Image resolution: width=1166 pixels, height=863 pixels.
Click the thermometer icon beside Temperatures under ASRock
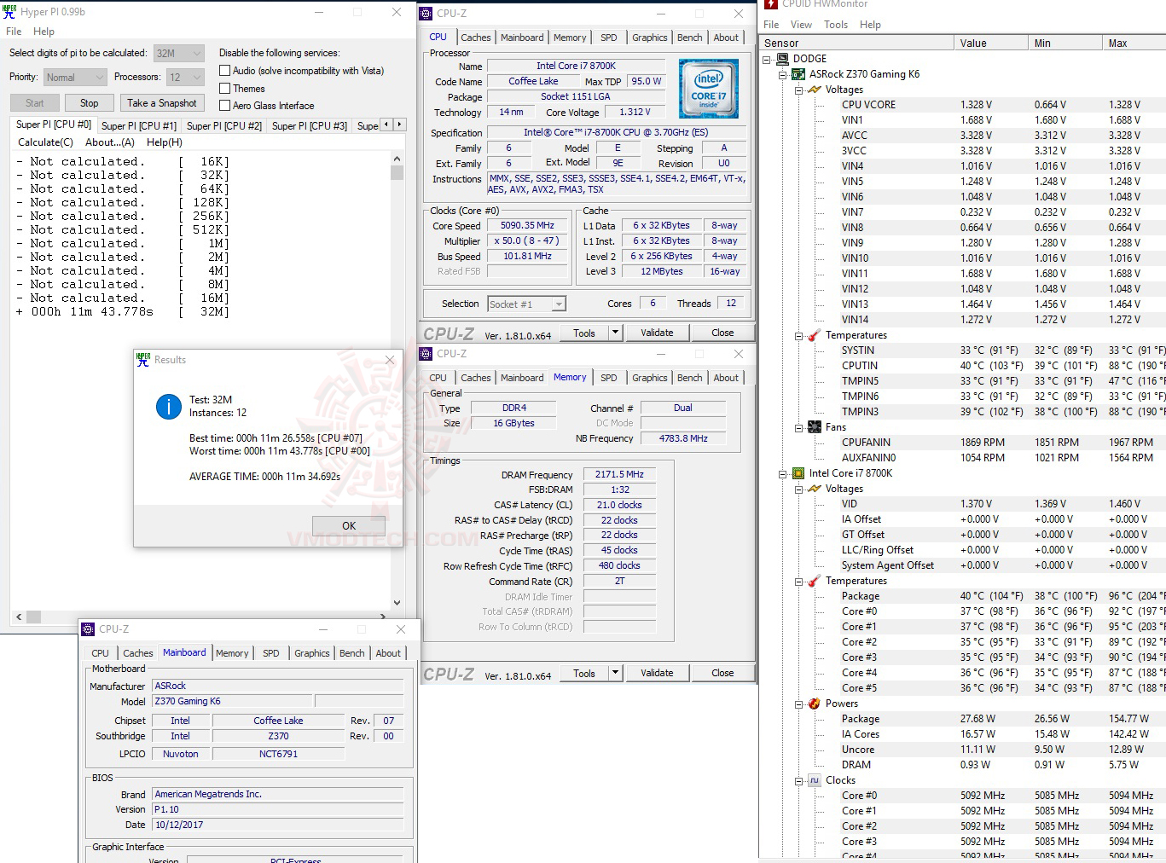point(814,335)
